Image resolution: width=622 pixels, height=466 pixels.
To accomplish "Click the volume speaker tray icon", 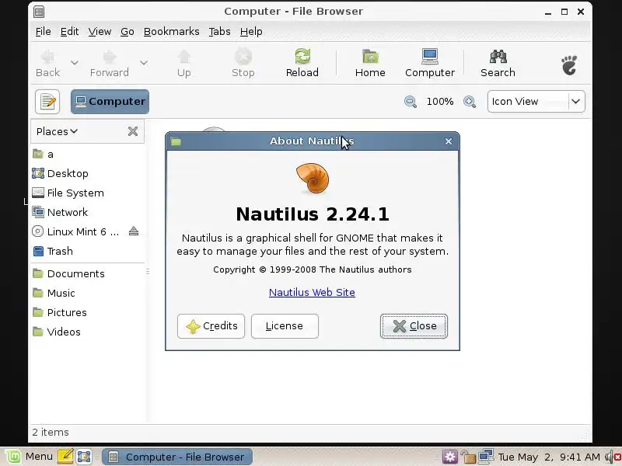I will pyautogui.click(x=612, y=457).
